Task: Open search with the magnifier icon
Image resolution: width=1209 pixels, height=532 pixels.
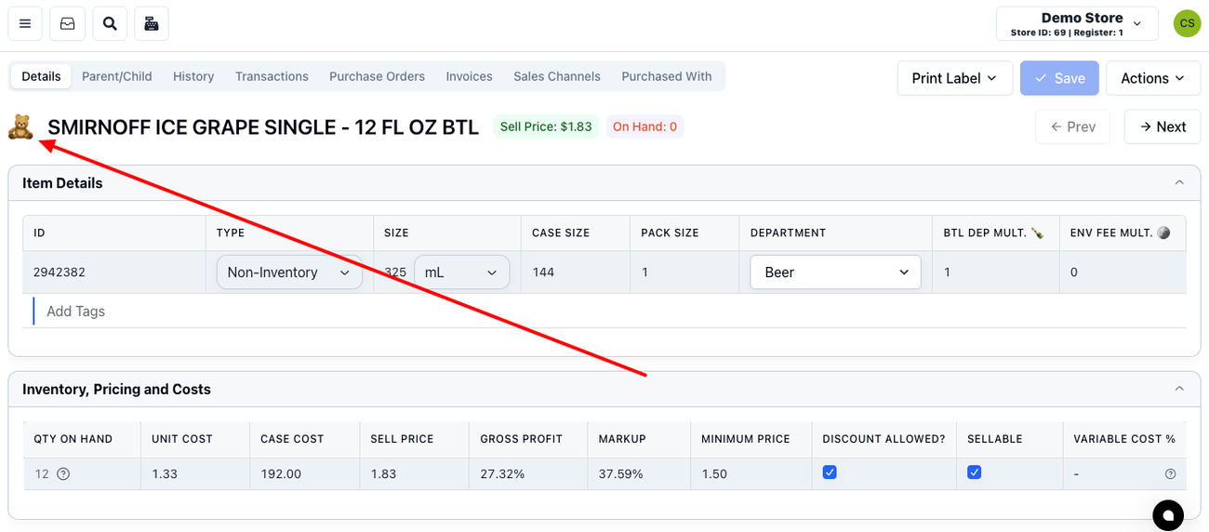Action: (x=110, y=24)
